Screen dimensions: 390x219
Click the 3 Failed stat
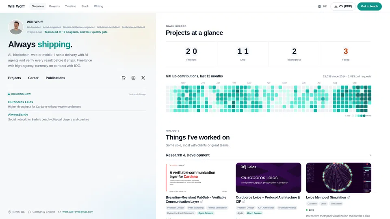(x=345, y=54)
